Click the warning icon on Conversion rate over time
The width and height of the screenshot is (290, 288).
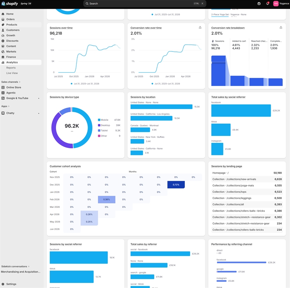click(x=200, y=27)
